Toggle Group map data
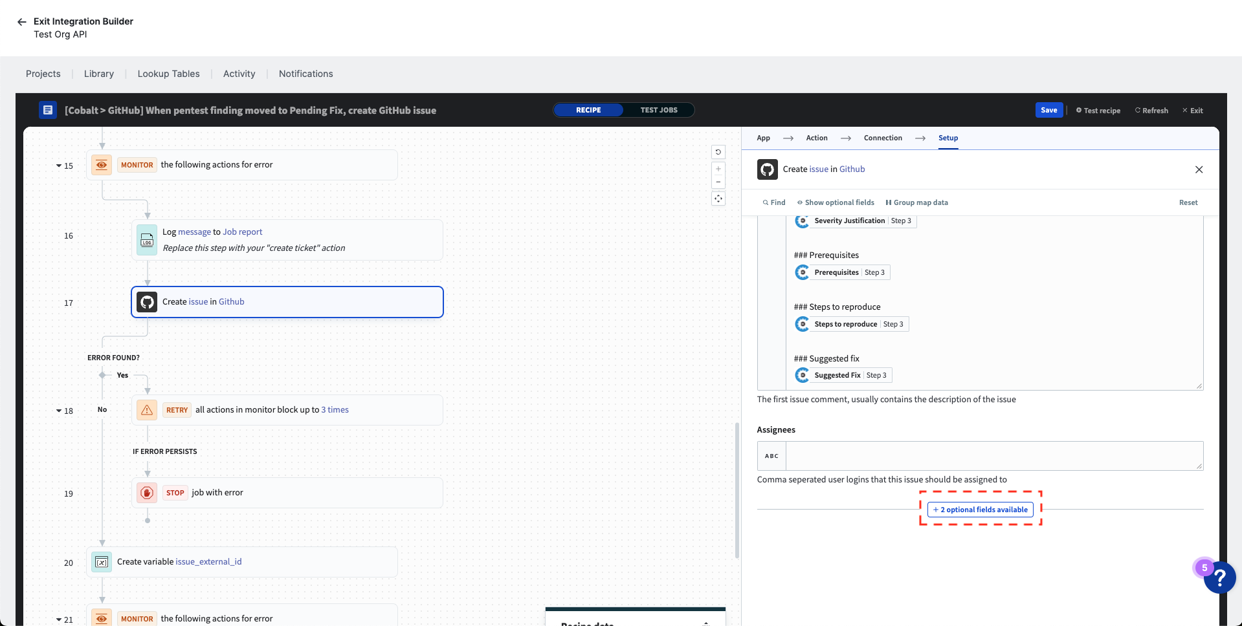The image size is (1242, 626). [916, 202]
